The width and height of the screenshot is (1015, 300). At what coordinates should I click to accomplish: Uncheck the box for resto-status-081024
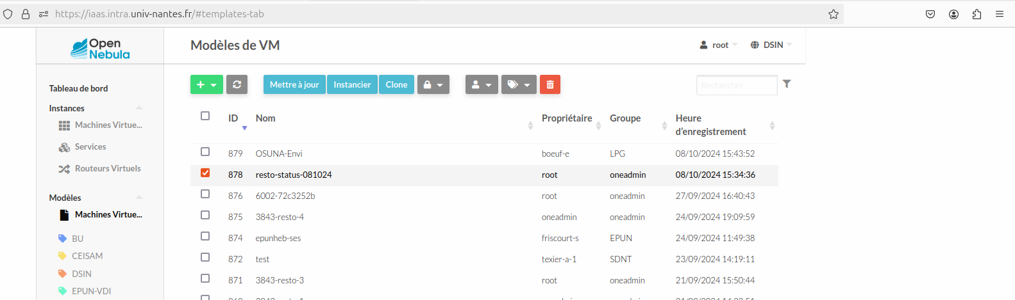(205, 173)
